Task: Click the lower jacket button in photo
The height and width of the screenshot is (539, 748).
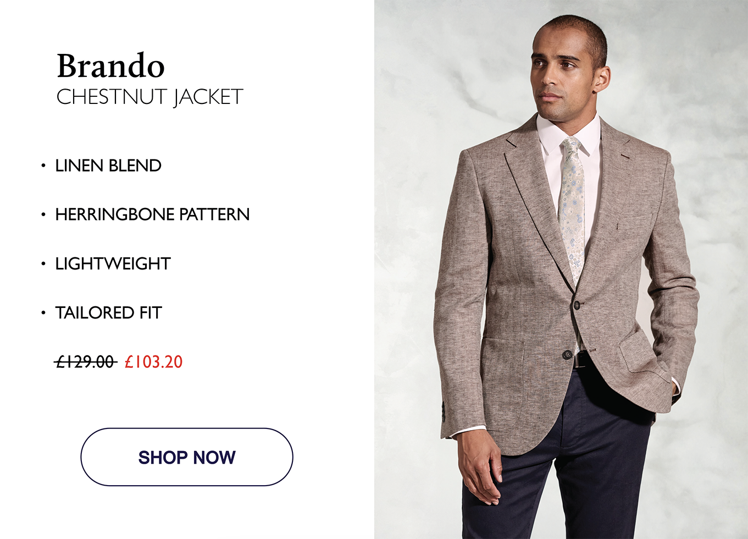Action: [x=567, y=355]
